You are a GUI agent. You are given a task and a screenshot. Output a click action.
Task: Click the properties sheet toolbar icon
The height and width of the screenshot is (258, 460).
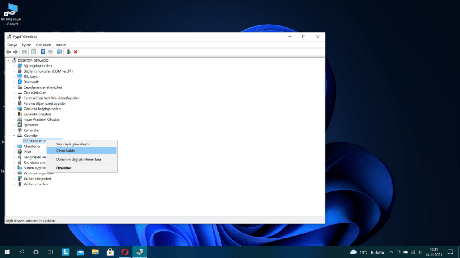point(33,52)
